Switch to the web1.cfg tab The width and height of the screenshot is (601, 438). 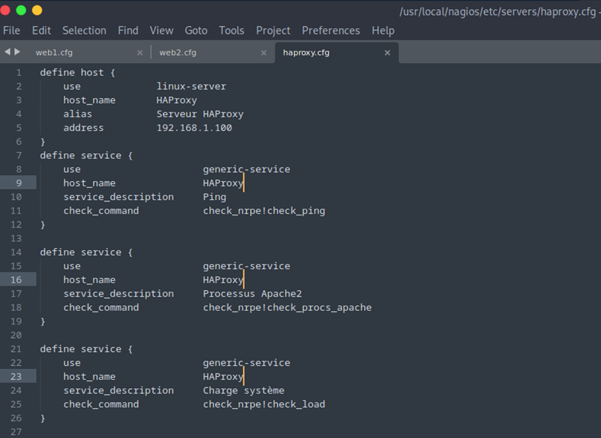54,53
